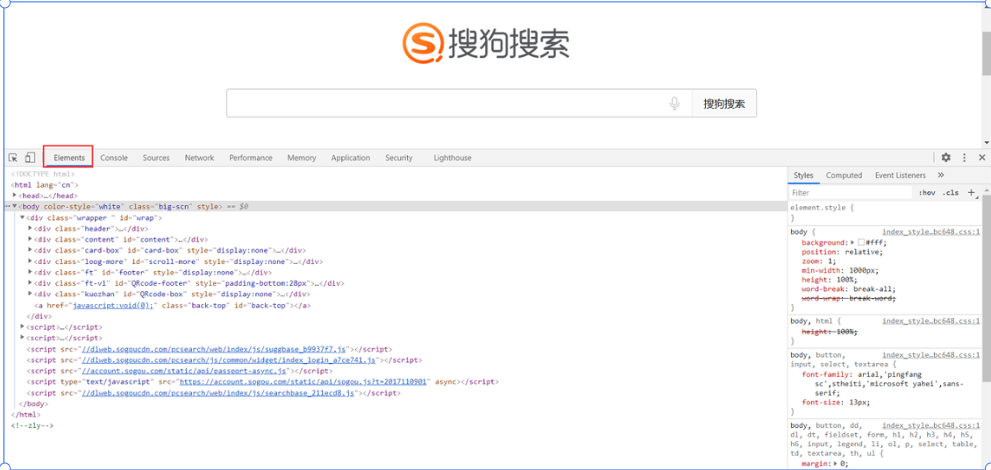The width and height of the screenshot is (991, 470).
Task: Toggle .cls class editor
Action: click(951, 193)
